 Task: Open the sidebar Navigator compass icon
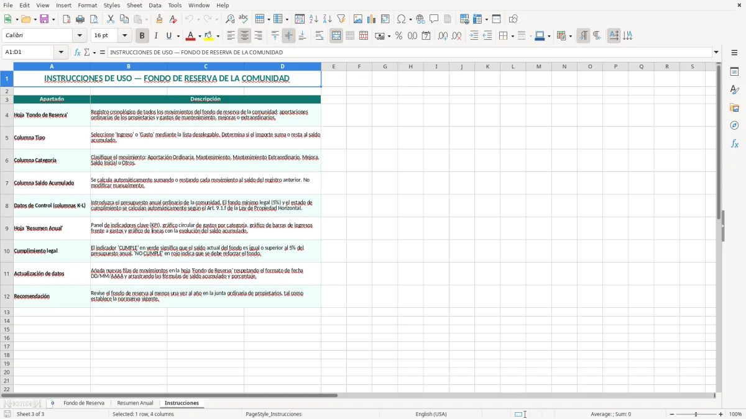click(734, 125)
